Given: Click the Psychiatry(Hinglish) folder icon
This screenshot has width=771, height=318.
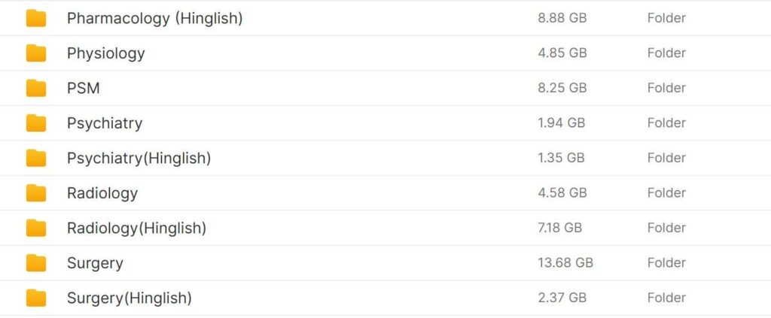Looking at the screenshot, I should click(x=36, y=158).
